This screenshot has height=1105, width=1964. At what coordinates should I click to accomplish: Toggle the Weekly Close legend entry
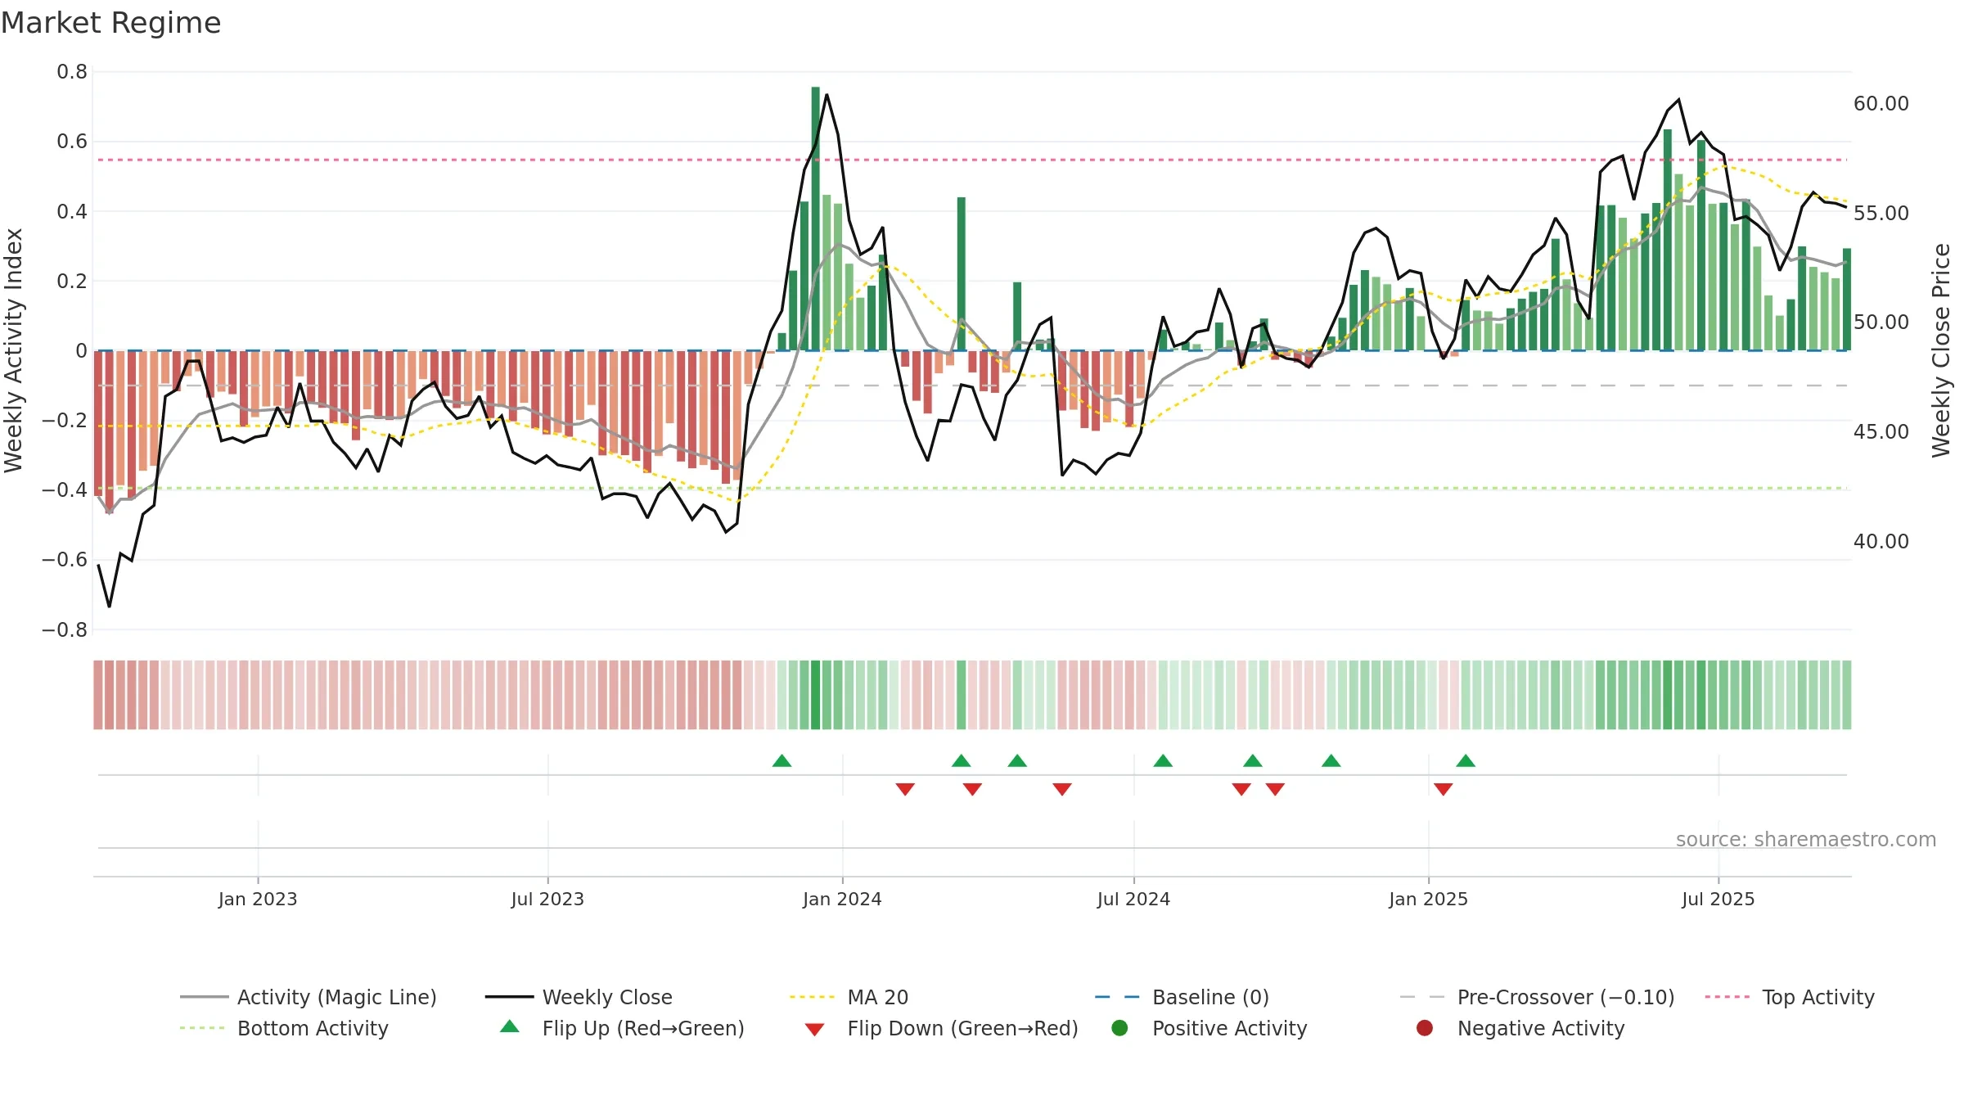click(x=579, y=997)
